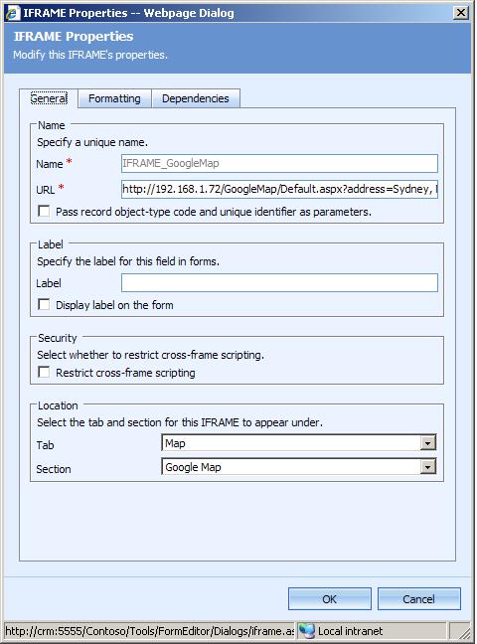
Task: Click the Local intranet zone icon
Action: pyautogui.click(x=307, y=631)
